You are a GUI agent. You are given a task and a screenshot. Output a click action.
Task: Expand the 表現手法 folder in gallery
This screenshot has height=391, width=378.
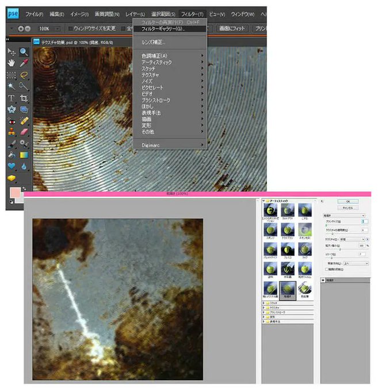(x=264, y=321)
